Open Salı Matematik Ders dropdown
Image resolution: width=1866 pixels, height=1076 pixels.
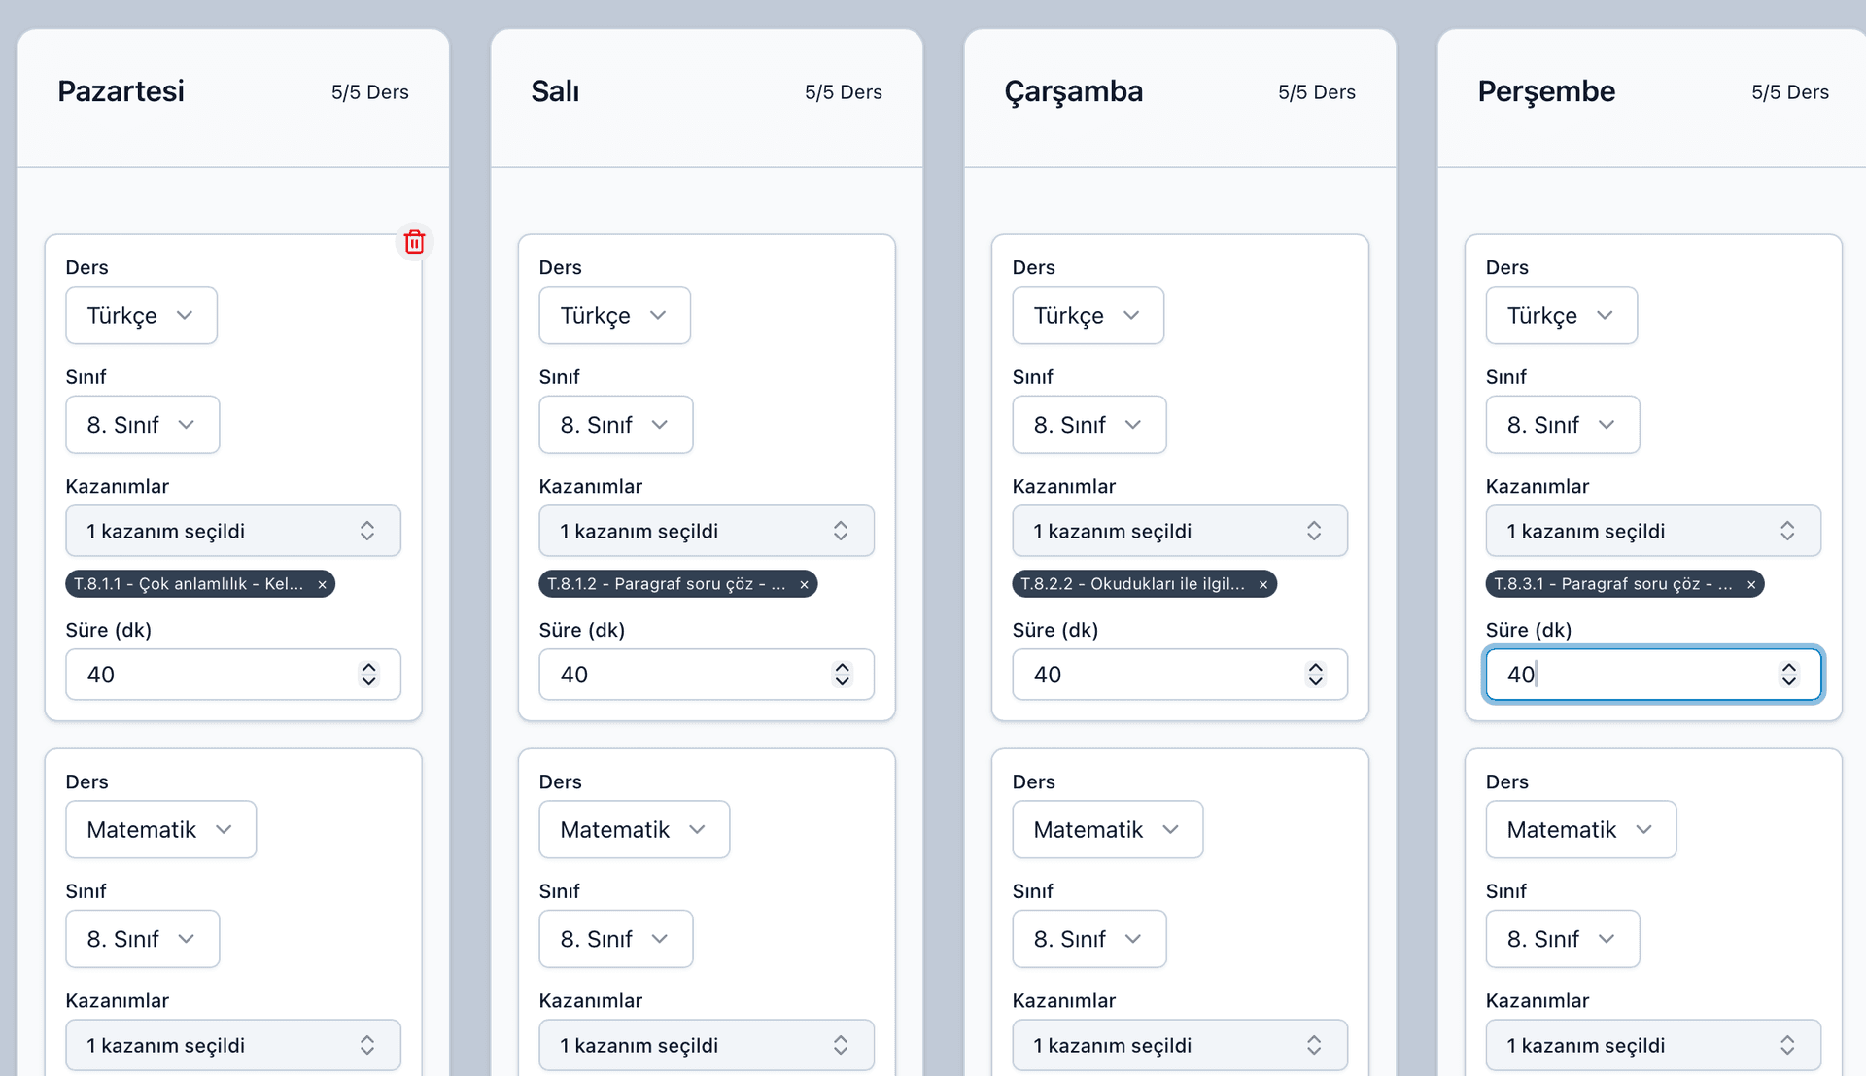click(634, 829)
